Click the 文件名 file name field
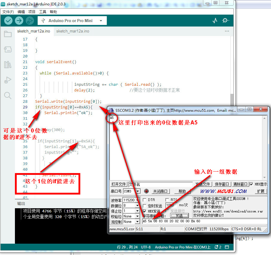271x255 pixels. [160, 184]
